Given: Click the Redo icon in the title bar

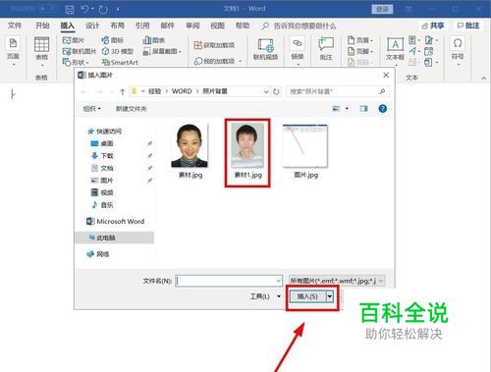Looking at the screenshot, I should (x=103, y=9).
